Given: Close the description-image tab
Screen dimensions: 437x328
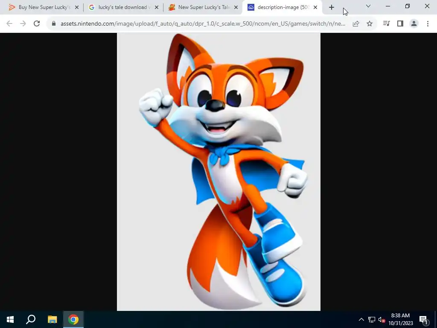Looking at the screenshot, I should click(315, 7).
